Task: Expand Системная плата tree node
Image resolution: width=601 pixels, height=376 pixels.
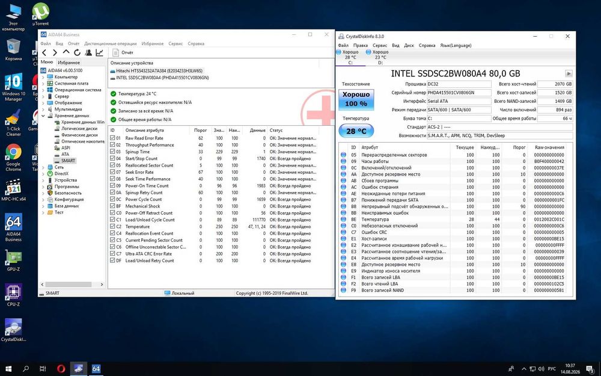Action: [43, 84]
